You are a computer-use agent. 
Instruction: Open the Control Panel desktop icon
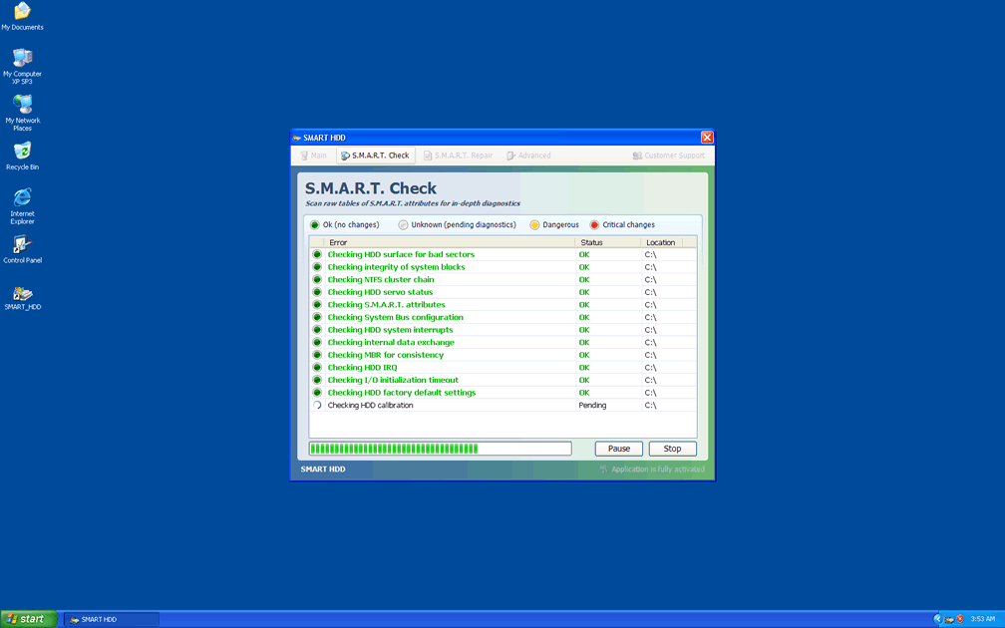point(22,245)
